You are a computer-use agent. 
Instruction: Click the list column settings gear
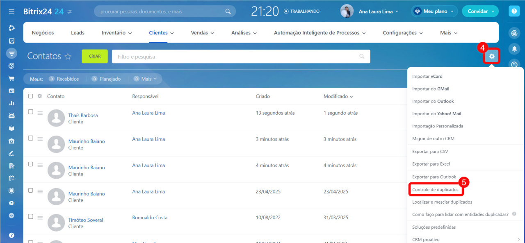40,96
